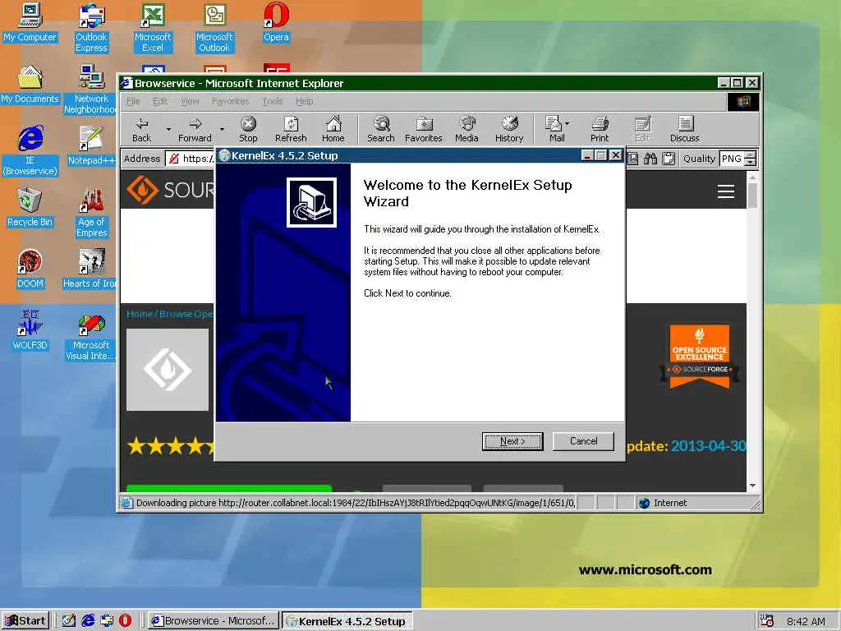Select the My Documents desktop icon
Viewport: 841px width, 631px height.
[30, 85]
